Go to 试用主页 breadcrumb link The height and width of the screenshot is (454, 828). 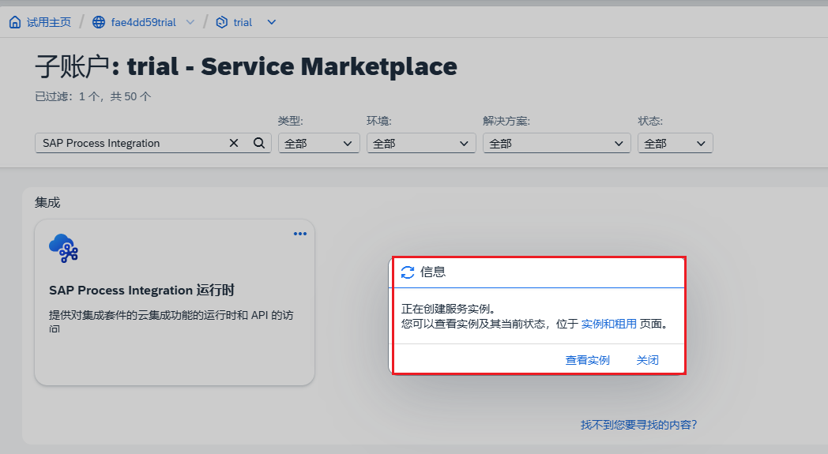click(x=48, y=22)
